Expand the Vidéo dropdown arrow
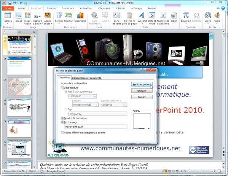 (x=208, y=24)
